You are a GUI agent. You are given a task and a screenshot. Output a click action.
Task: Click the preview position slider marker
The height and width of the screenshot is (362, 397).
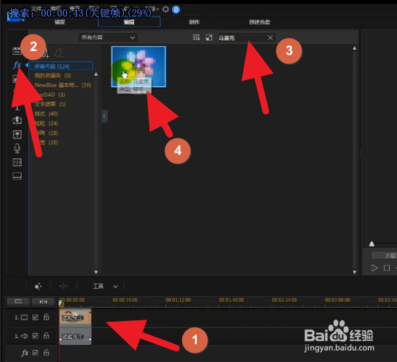(372, 244)
